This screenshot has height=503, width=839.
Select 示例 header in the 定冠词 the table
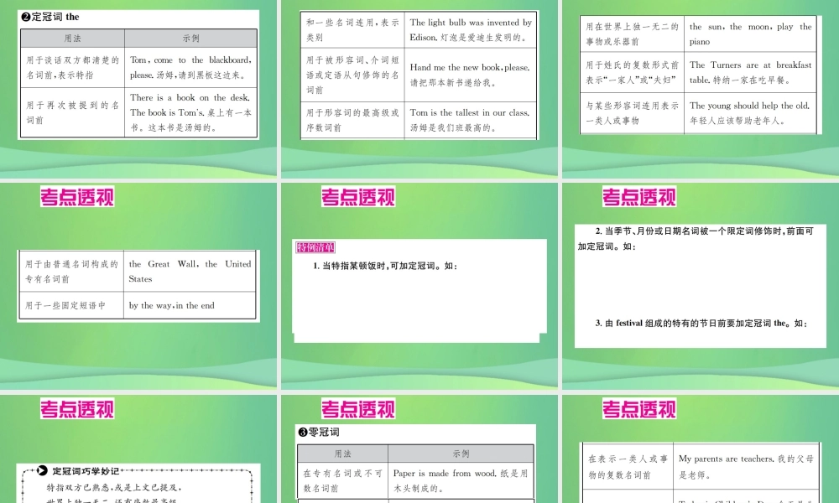click(x=191, y=39)
